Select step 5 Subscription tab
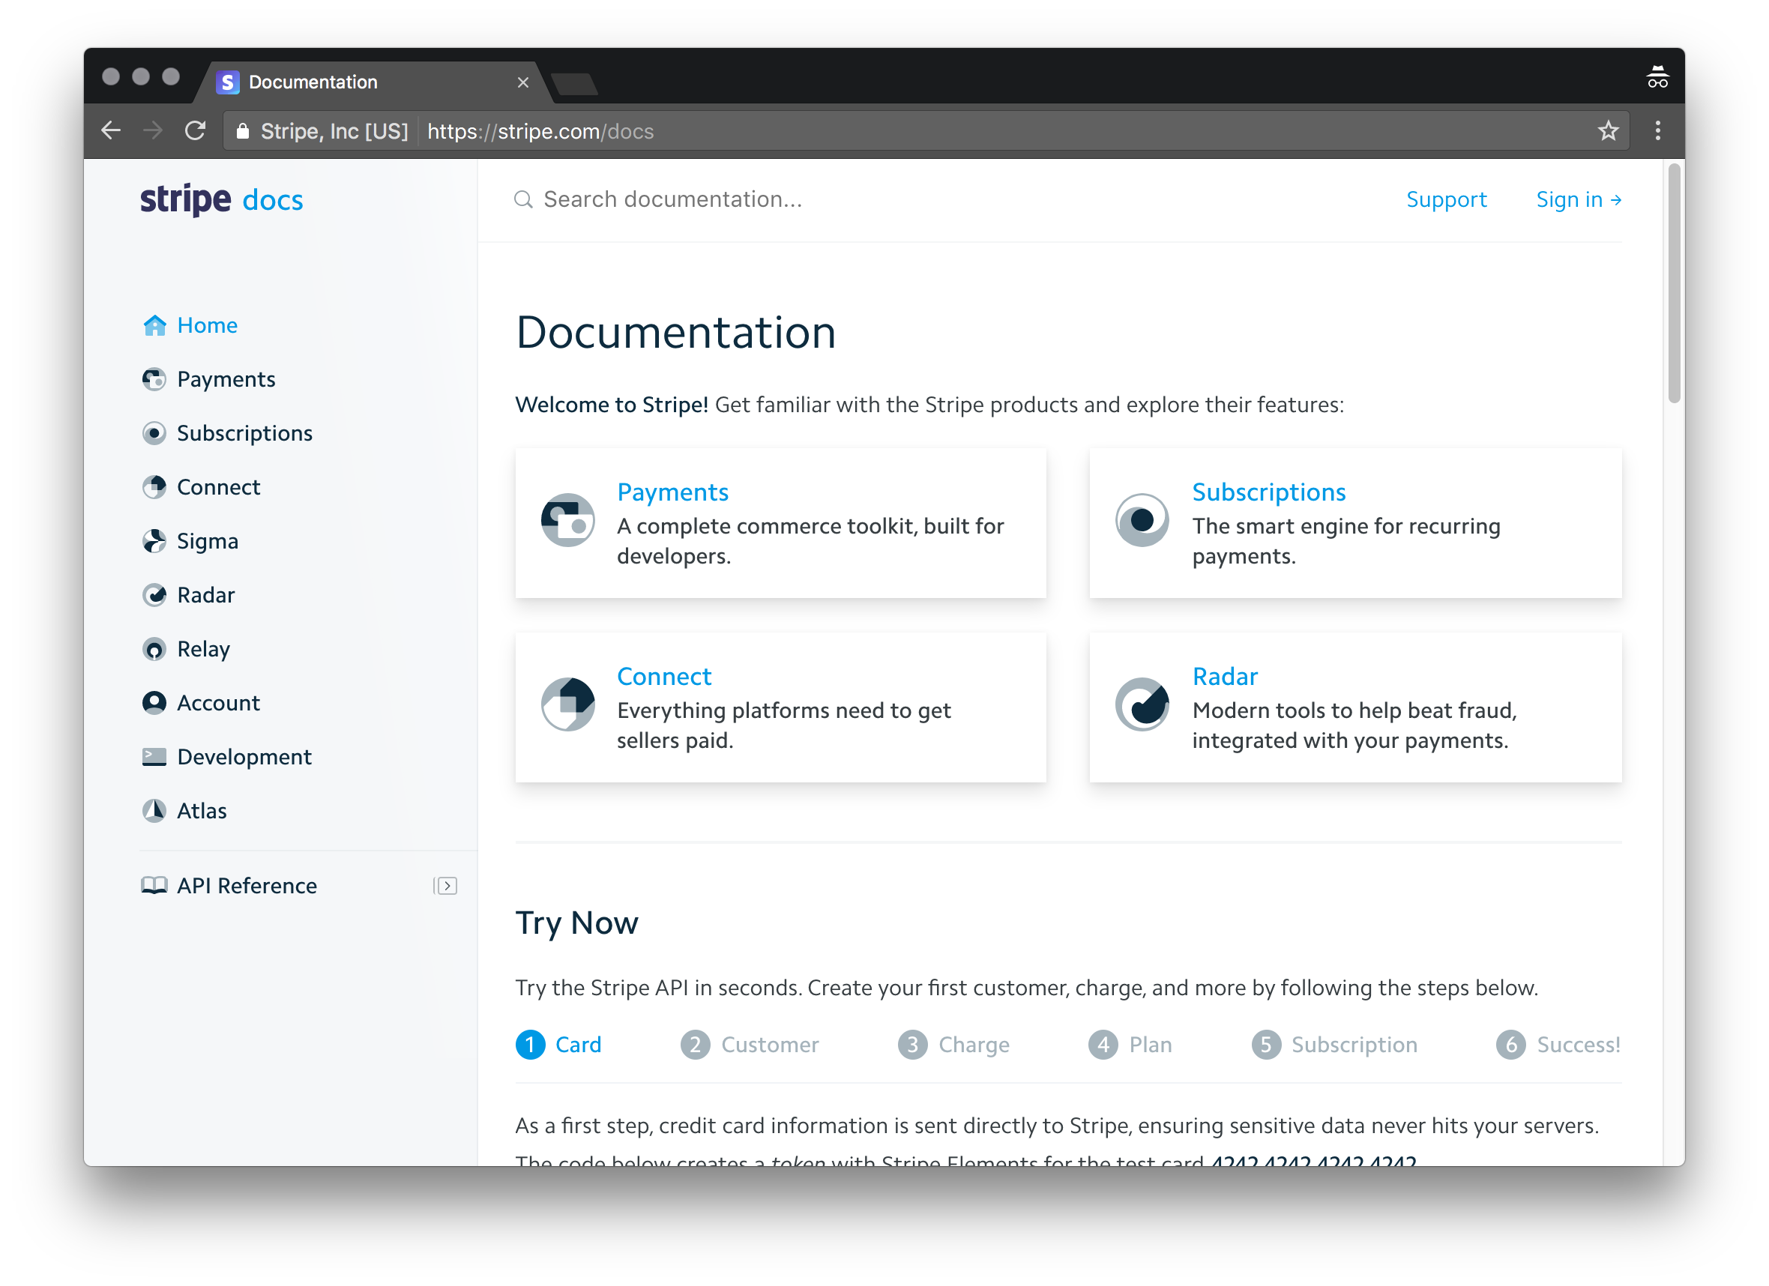This screenshot has height=1286, width=1769. (1334, 1044)
